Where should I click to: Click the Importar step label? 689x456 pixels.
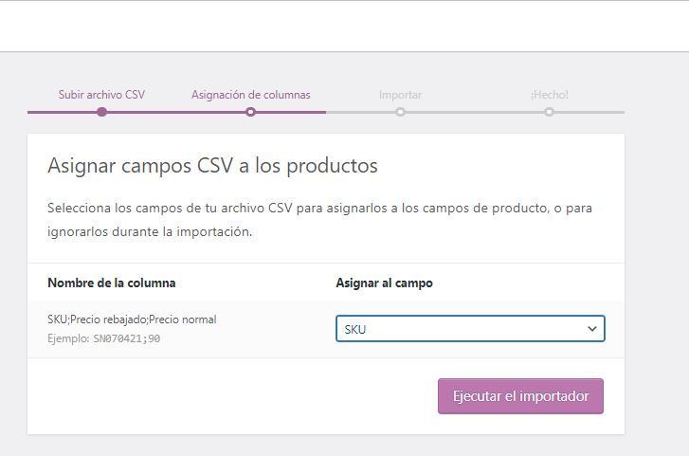pyautogui.click(x=400, y=95)
